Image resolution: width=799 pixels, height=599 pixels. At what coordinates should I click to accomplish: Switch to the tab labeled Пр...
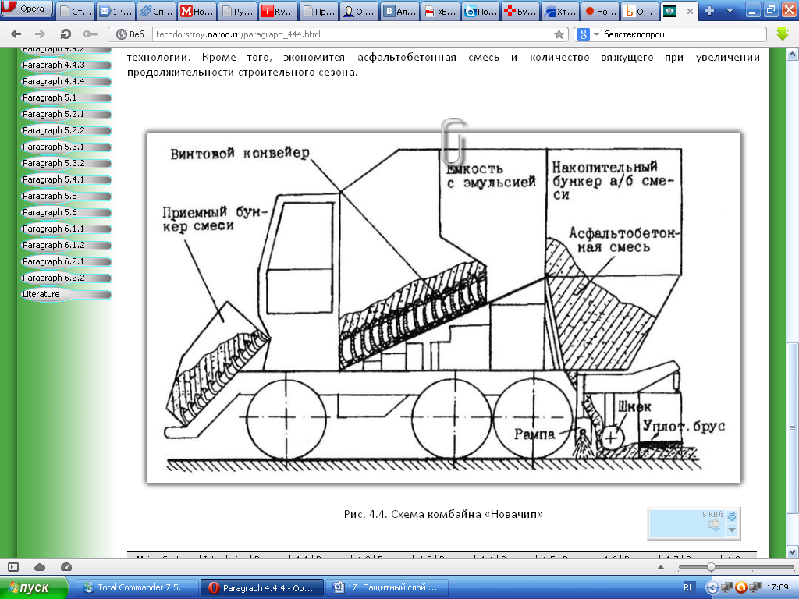(x=318, y=11)
